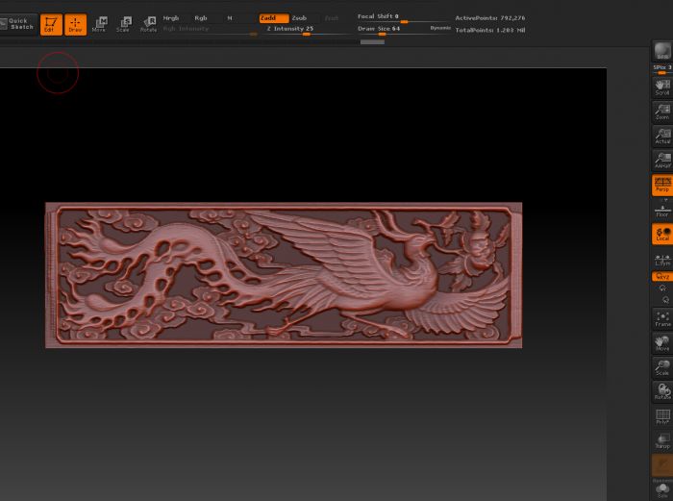Adjust the SPix slider

click(662, 70)
